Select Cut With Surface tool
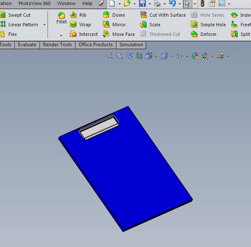Screen dimensions: 251x247 (163, 15)
